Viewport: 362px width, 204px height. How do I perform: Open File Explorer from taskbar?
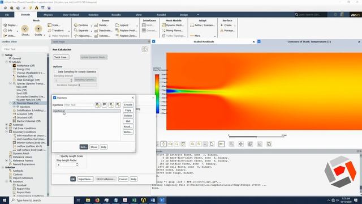88,200
